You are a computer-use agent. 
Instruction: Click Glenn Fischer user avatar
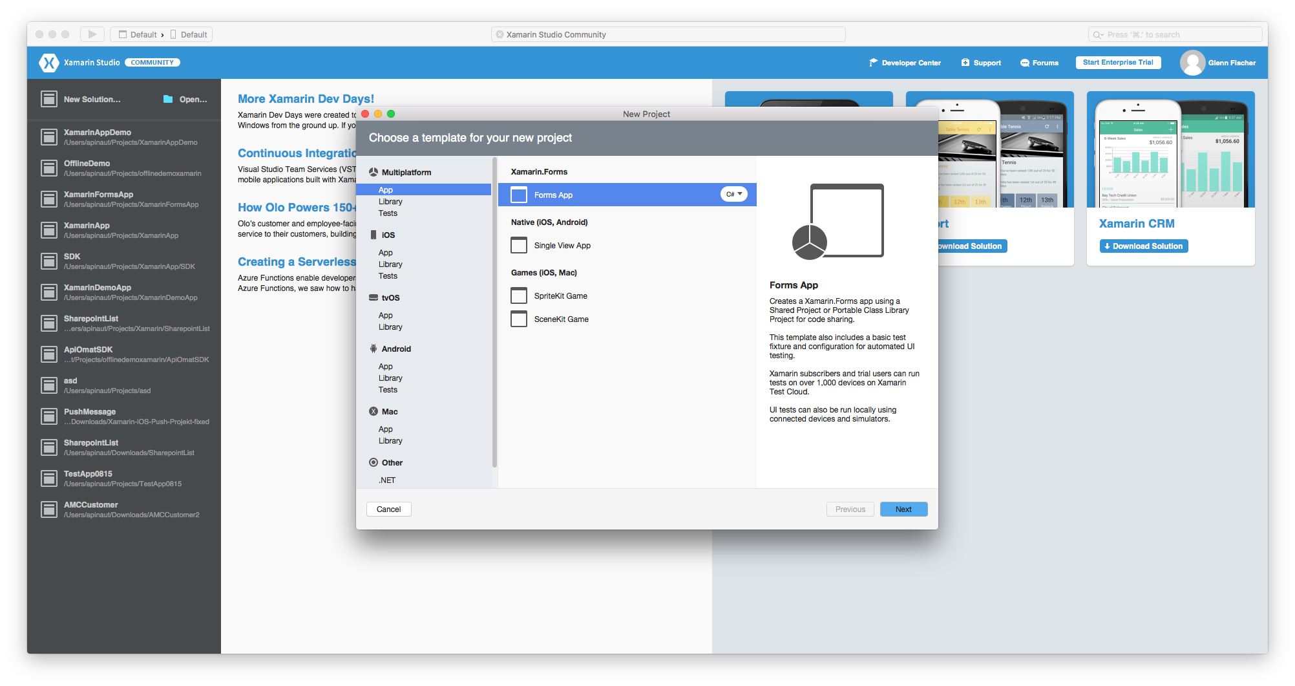pyautogui.click(x=1192, y=63)
